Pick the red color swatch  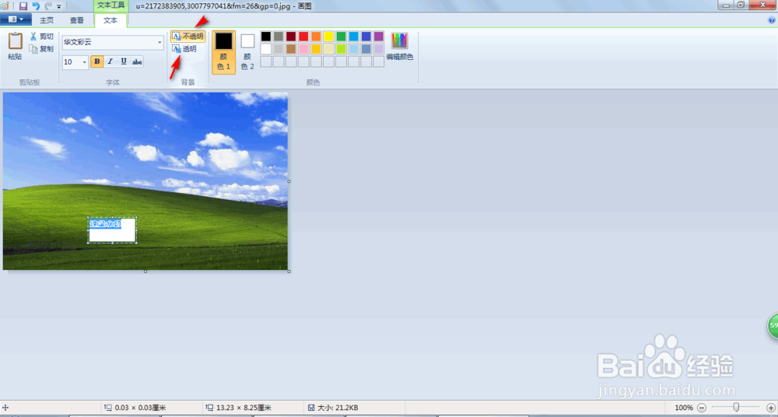(x=303, y=37)
